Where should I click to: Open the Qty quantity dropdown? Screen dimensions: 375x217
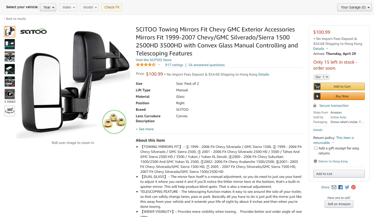click(x=321, y=77)
